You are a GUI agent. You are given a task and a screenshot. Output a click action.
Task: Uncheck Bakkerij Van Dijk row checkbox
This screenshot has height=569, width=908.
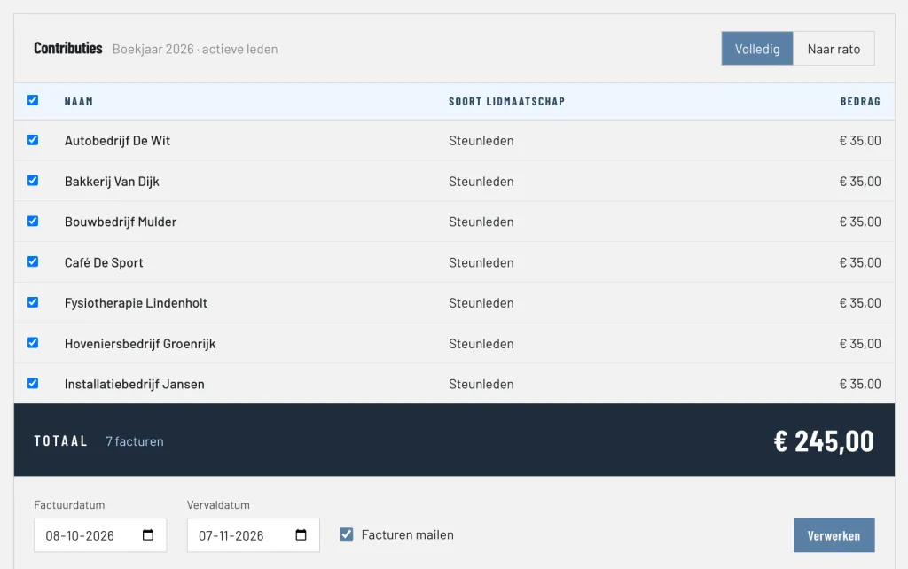tap(33, 181)
